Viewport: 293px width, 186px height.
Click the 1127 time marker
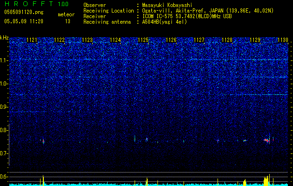199,40
